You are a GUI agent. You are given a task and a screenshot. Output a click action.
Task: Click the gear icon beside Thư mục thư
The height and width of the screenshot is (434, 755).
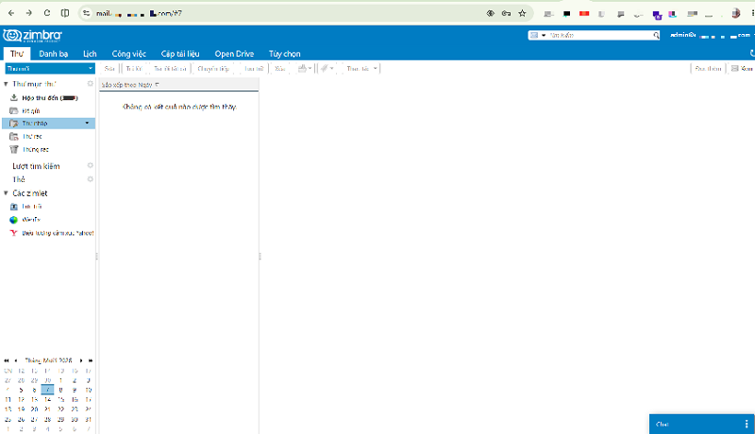(x=90, y=84)
